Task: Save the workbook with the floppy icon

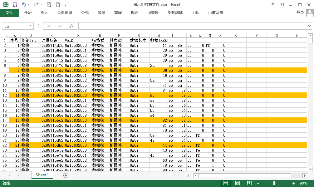Action: point(15,5)
